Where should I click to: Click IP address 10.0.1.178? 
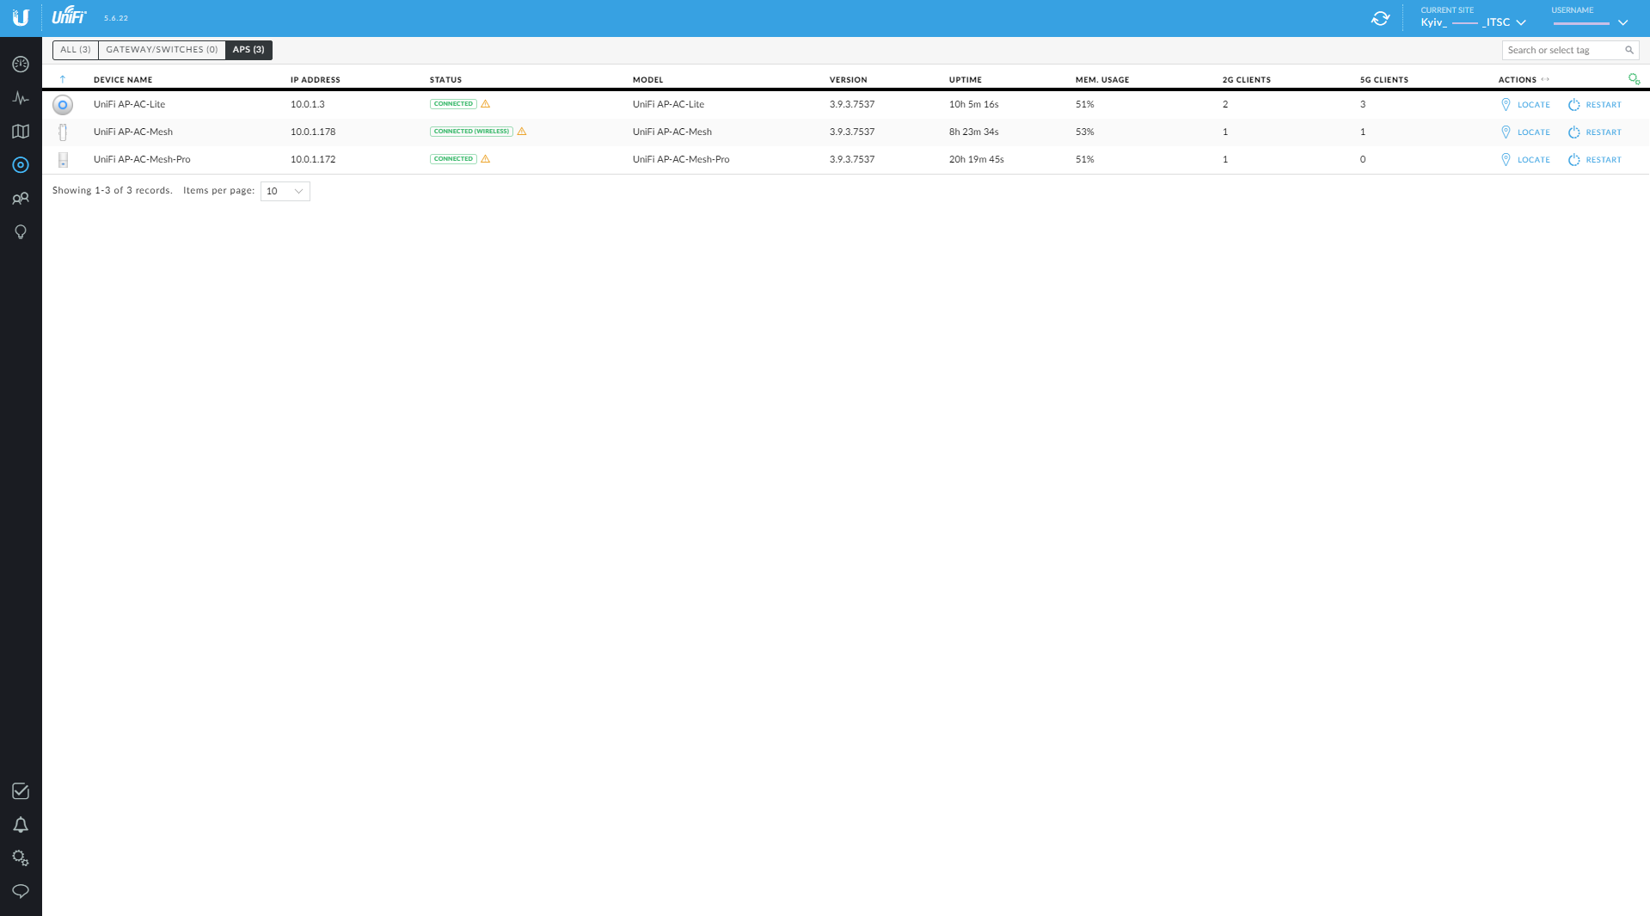click(313, 132)
